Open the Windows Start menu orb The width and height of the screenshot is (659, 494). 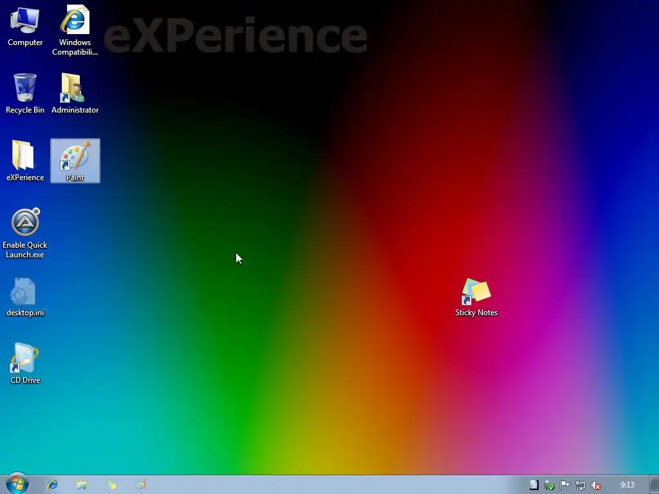tap(17, 484)
